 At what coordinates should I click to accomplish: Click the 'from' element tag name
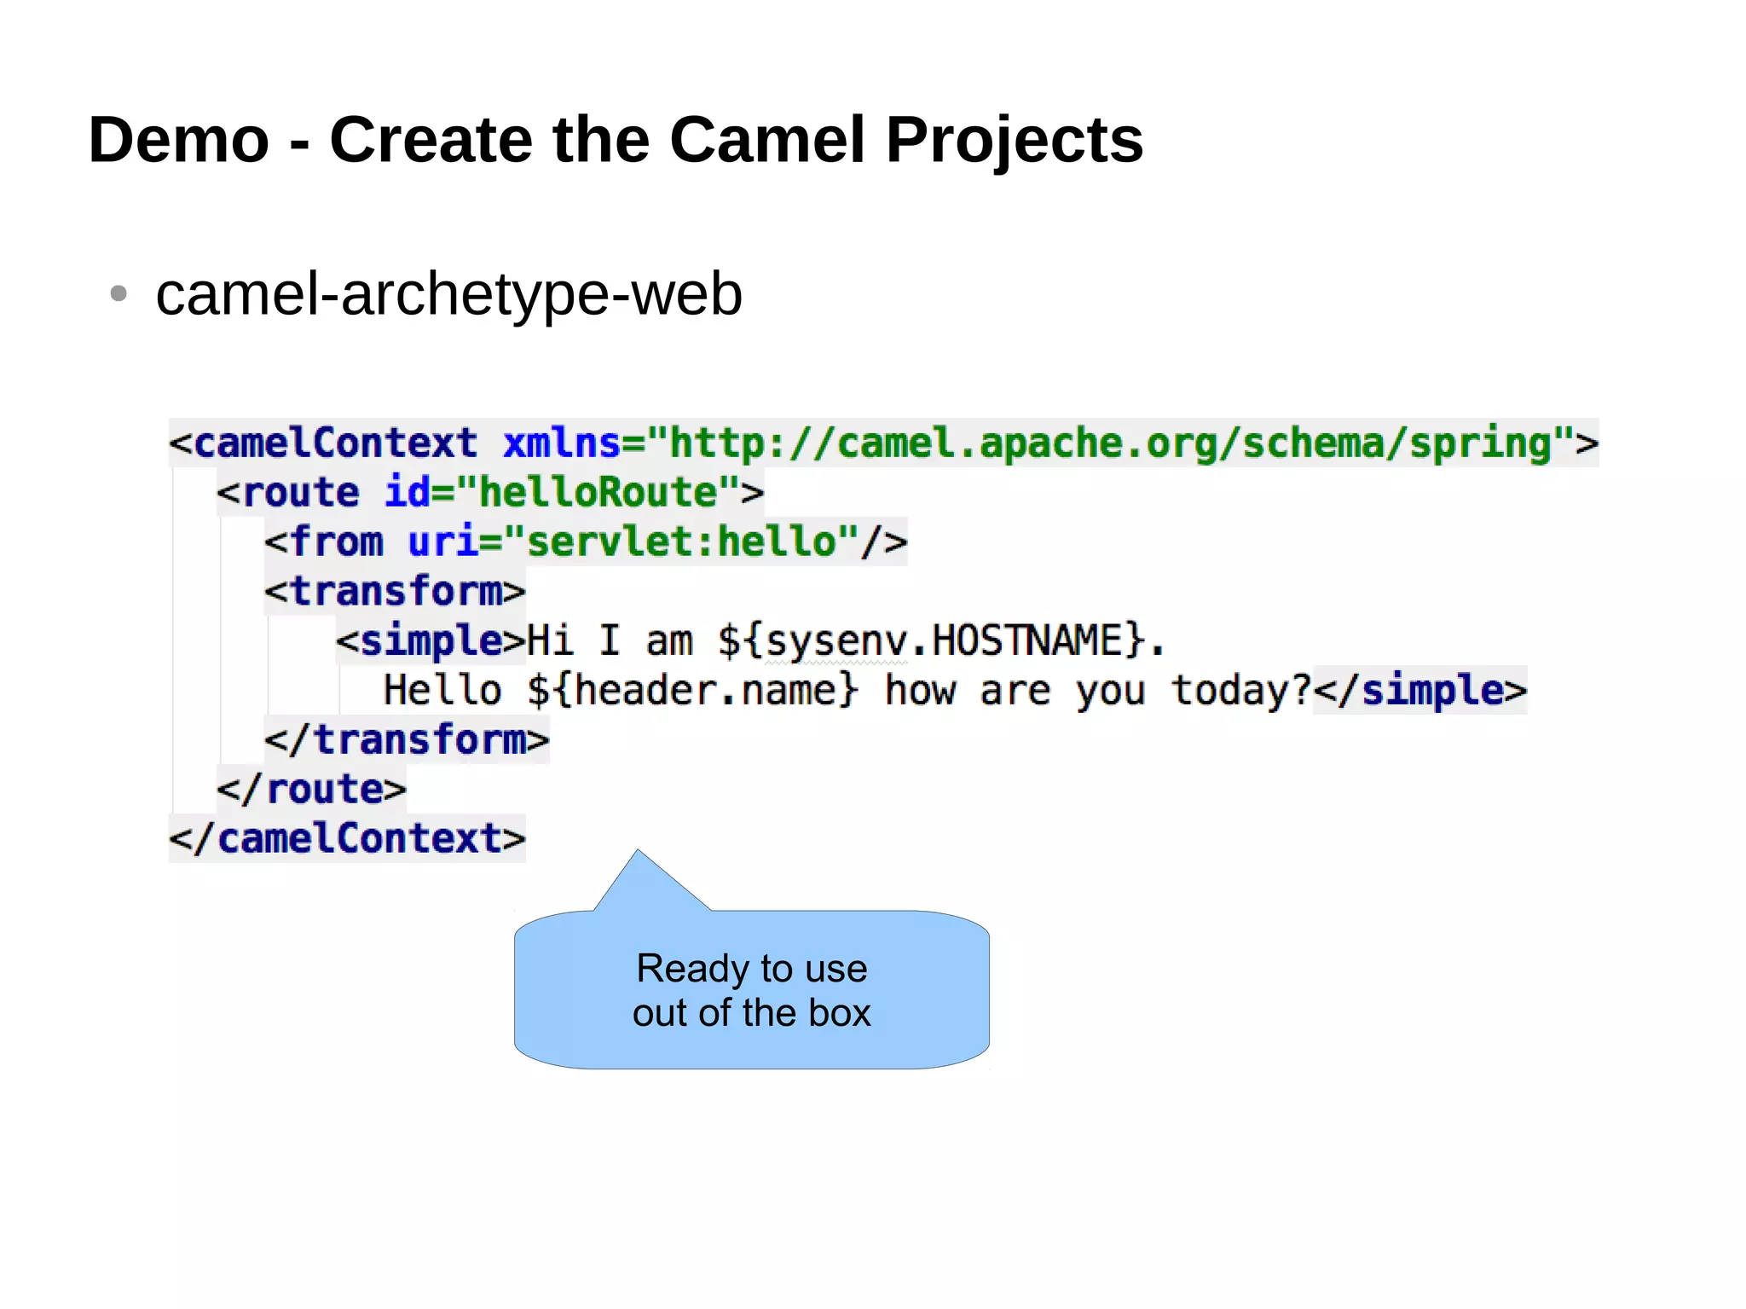(x=337, y=542)
